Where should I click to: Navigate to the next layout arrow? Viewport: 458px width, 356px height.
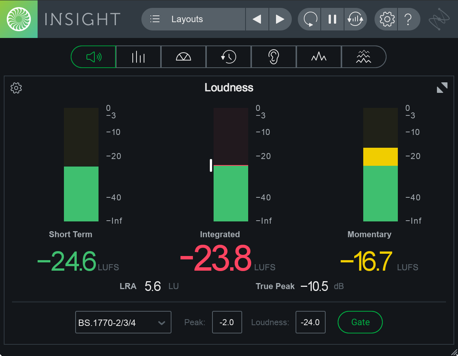tap(280, 19)
